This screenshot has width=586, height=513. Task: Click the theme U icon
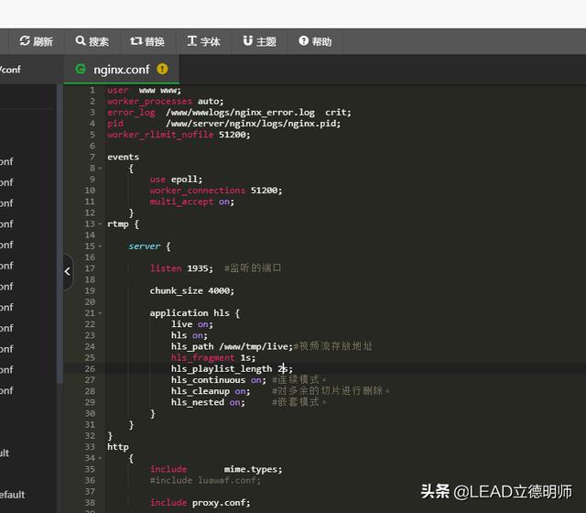(x=248, y=40)
